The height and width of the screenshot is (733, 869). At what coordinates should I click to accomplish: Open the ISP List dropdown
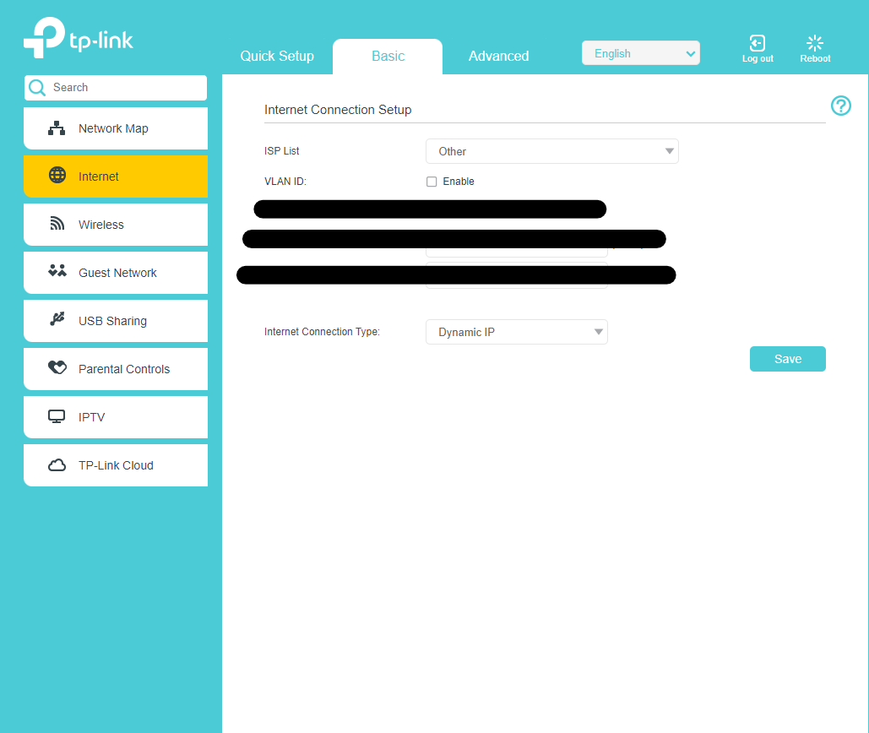coord(552,151)
